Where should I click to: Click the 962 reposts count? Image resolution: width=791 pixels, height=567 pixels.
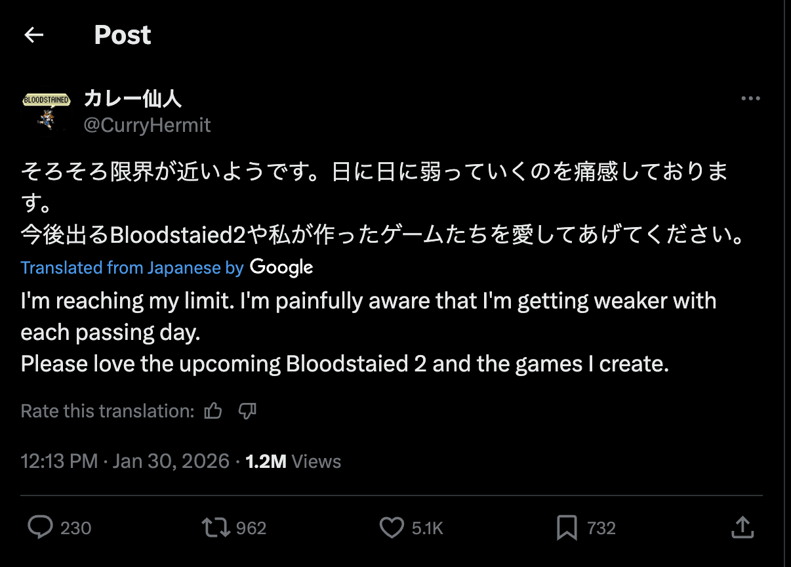(251, 528)
